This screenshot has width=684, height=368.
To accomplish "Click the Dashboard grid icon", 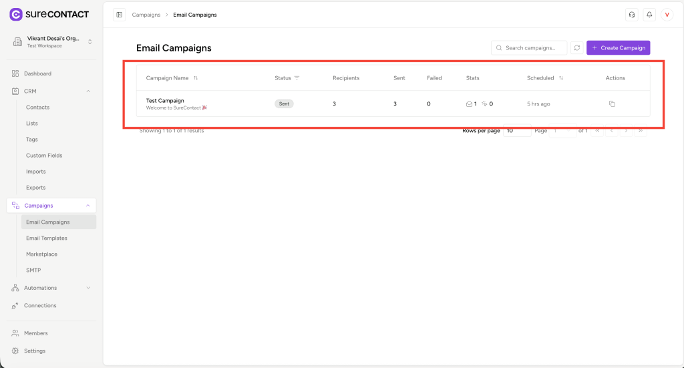I will pos(15,73).
